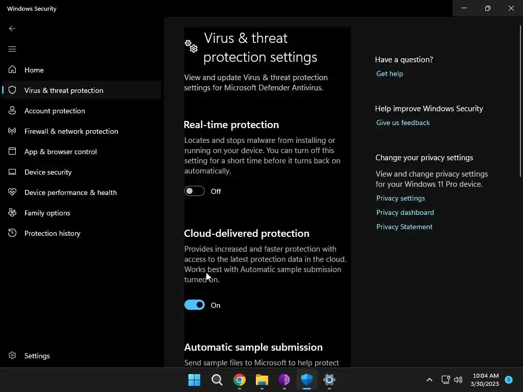Open the purple Tor browser taskbar icon
Viewport: 523px width, 392px height.
pyautogui.click(x=284, y=380)
